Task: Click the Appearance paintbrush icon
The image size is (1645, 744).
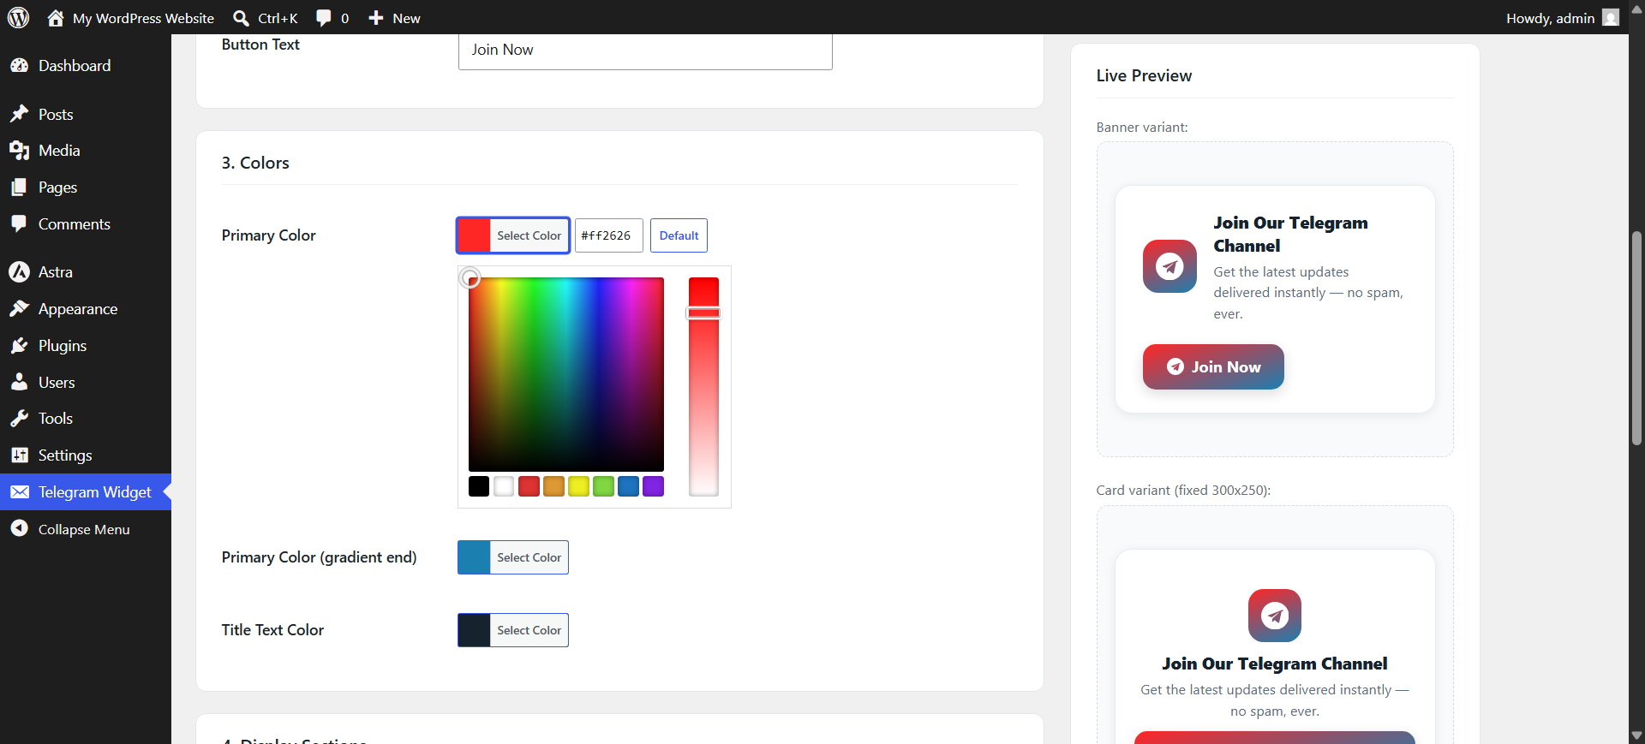Action: pos(20,309)
